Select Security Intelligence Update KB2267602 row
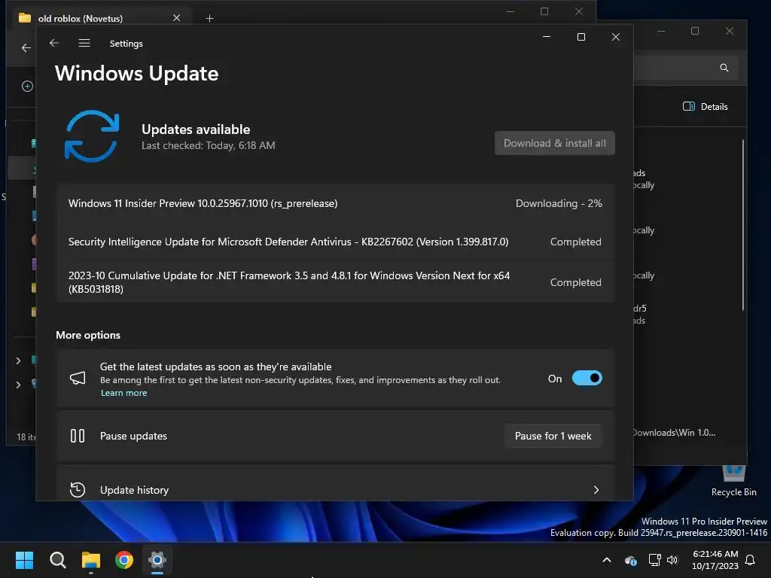 pyautogui.click(x=335, y=242)
